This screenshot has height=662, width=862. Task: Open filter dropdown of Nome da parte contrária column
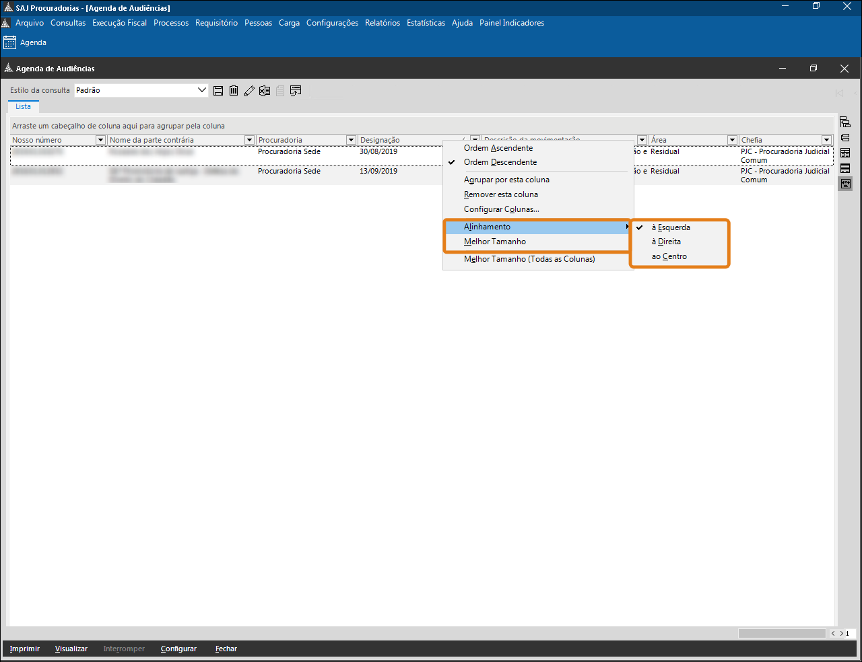249,140
